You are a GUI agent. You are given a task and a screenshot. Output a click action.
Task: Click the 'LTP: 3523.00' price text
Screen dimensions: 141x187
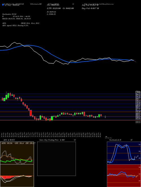click(54, 8)
